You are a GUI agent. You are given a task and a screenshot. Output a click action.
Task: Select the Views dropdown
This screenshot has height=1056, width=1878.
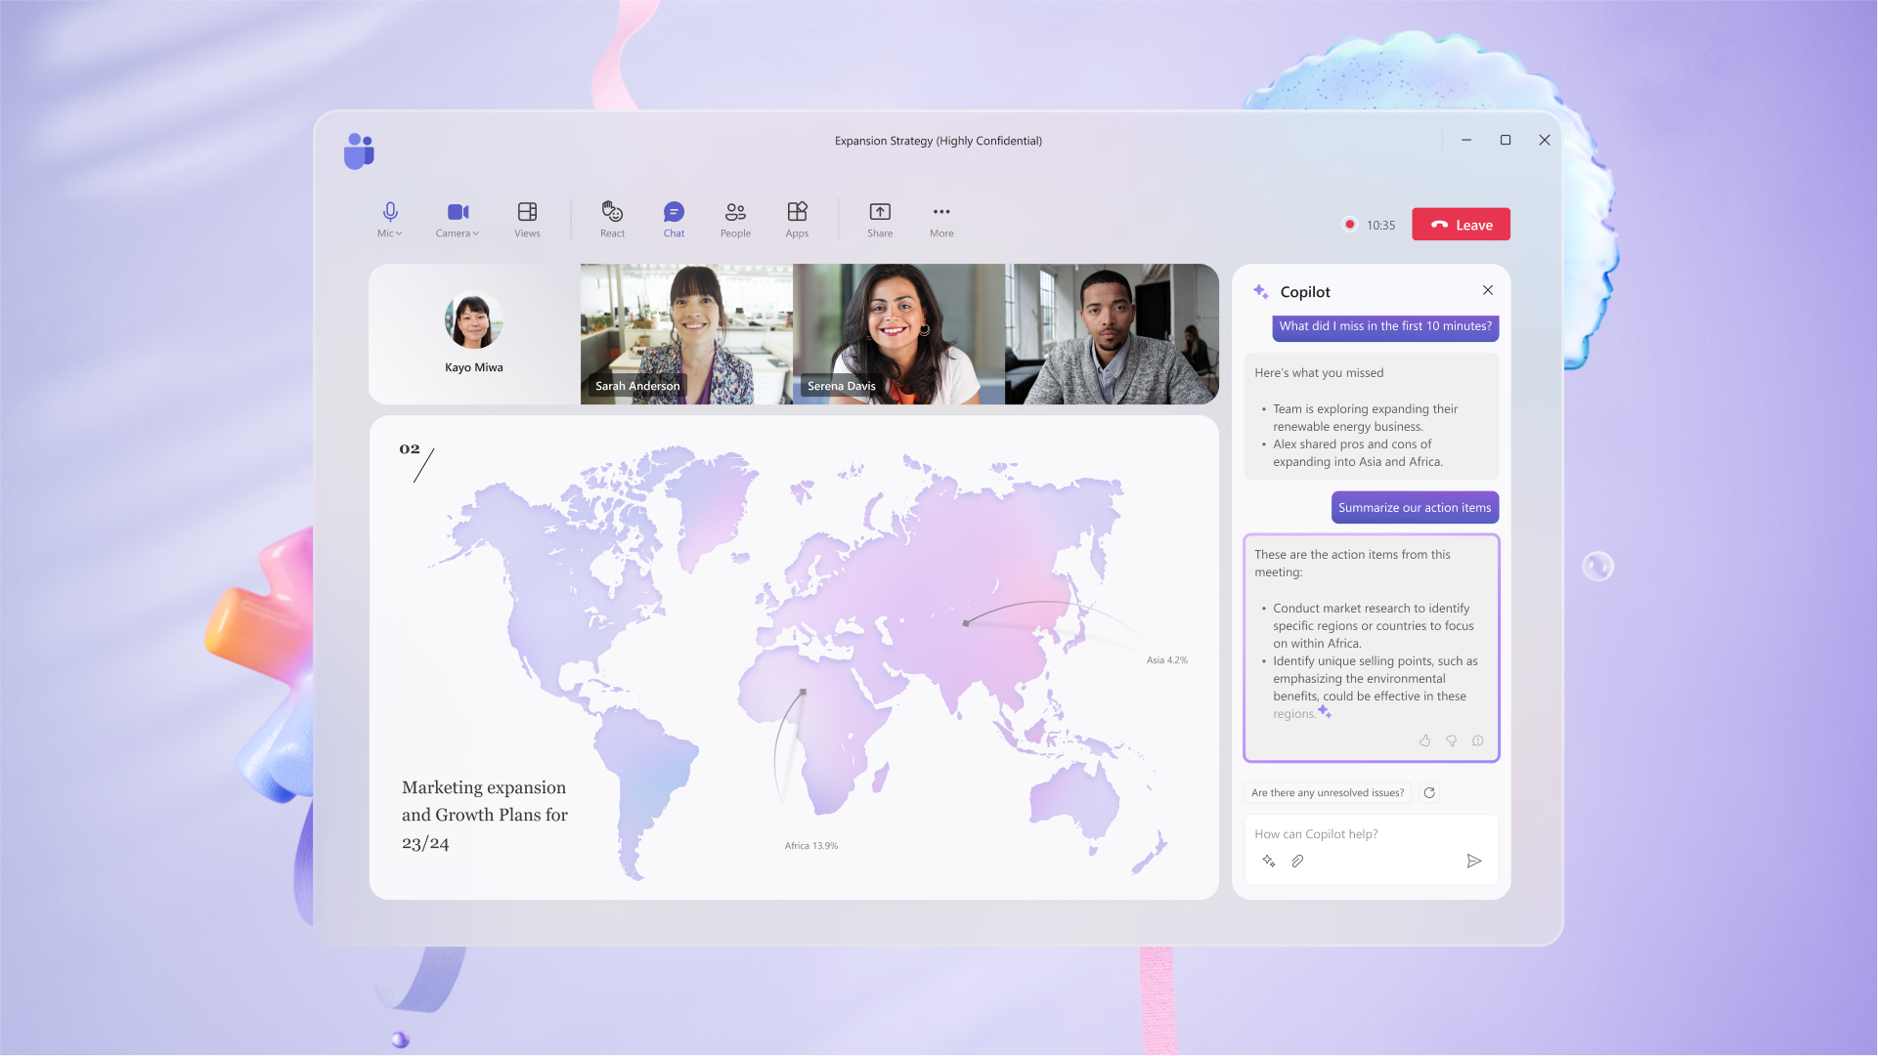click(x=526, y=219)
